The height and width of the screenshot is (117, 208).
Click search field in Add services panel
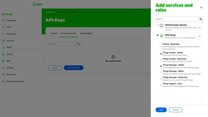(x=177, y=19)
